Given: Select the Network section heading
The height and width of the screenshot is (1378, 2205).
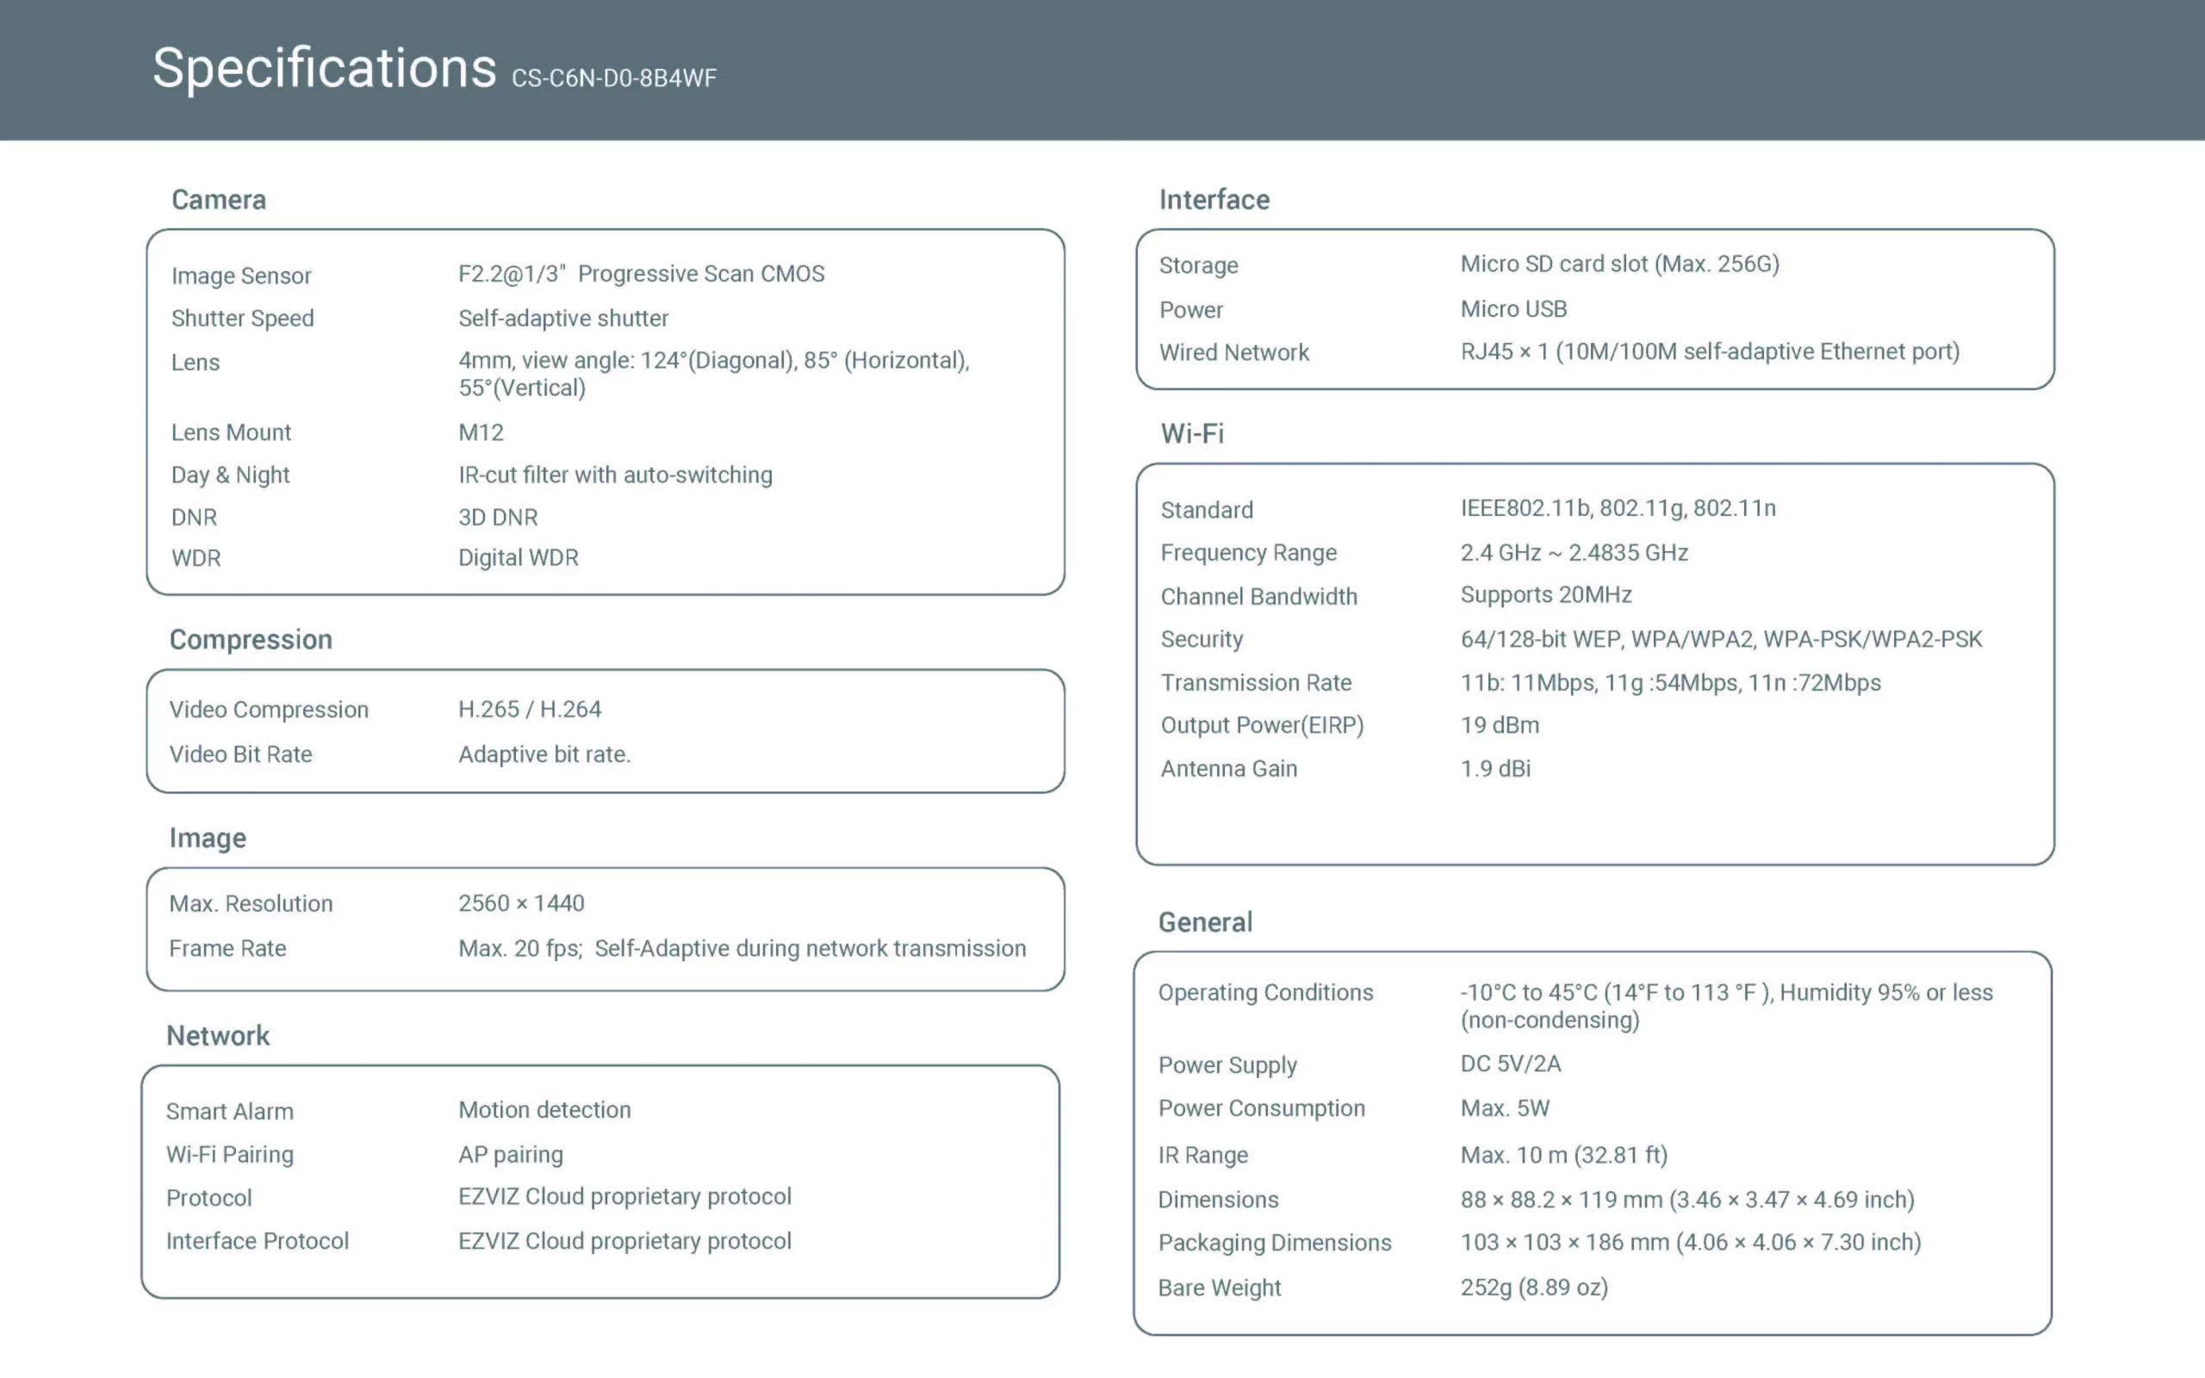Looking at the screenshot, I should point(218,1035).
